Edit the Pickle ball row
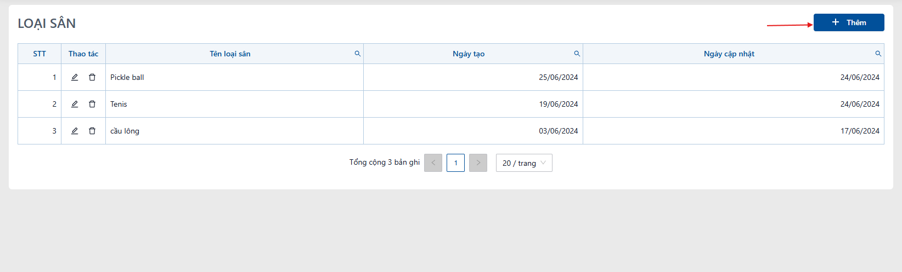This screenshot has width=902, height=272. [75, 77]
